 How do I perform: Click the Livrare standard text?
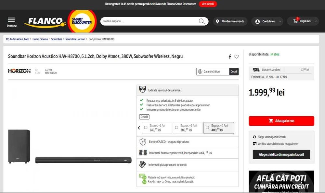pos(271,70)
